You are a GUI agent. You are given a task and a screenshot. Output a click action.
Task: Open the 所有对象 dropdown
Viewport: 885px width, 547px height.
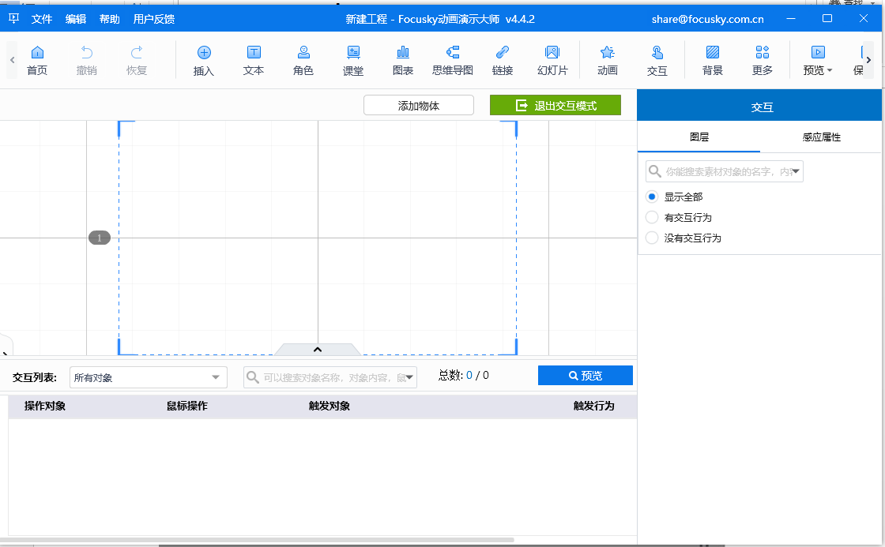click(x=148, y=377)
